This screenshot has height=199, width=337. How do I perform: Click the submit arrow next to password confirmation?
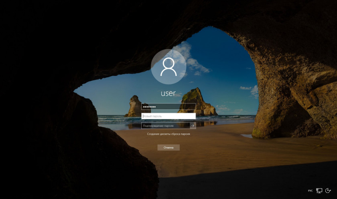tap(193, 125)
